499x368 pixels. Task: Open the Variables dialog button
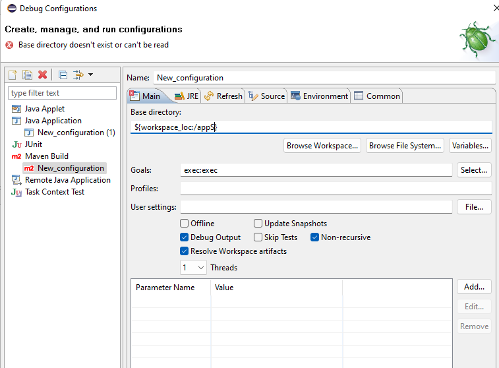click(x=470, y=146)
